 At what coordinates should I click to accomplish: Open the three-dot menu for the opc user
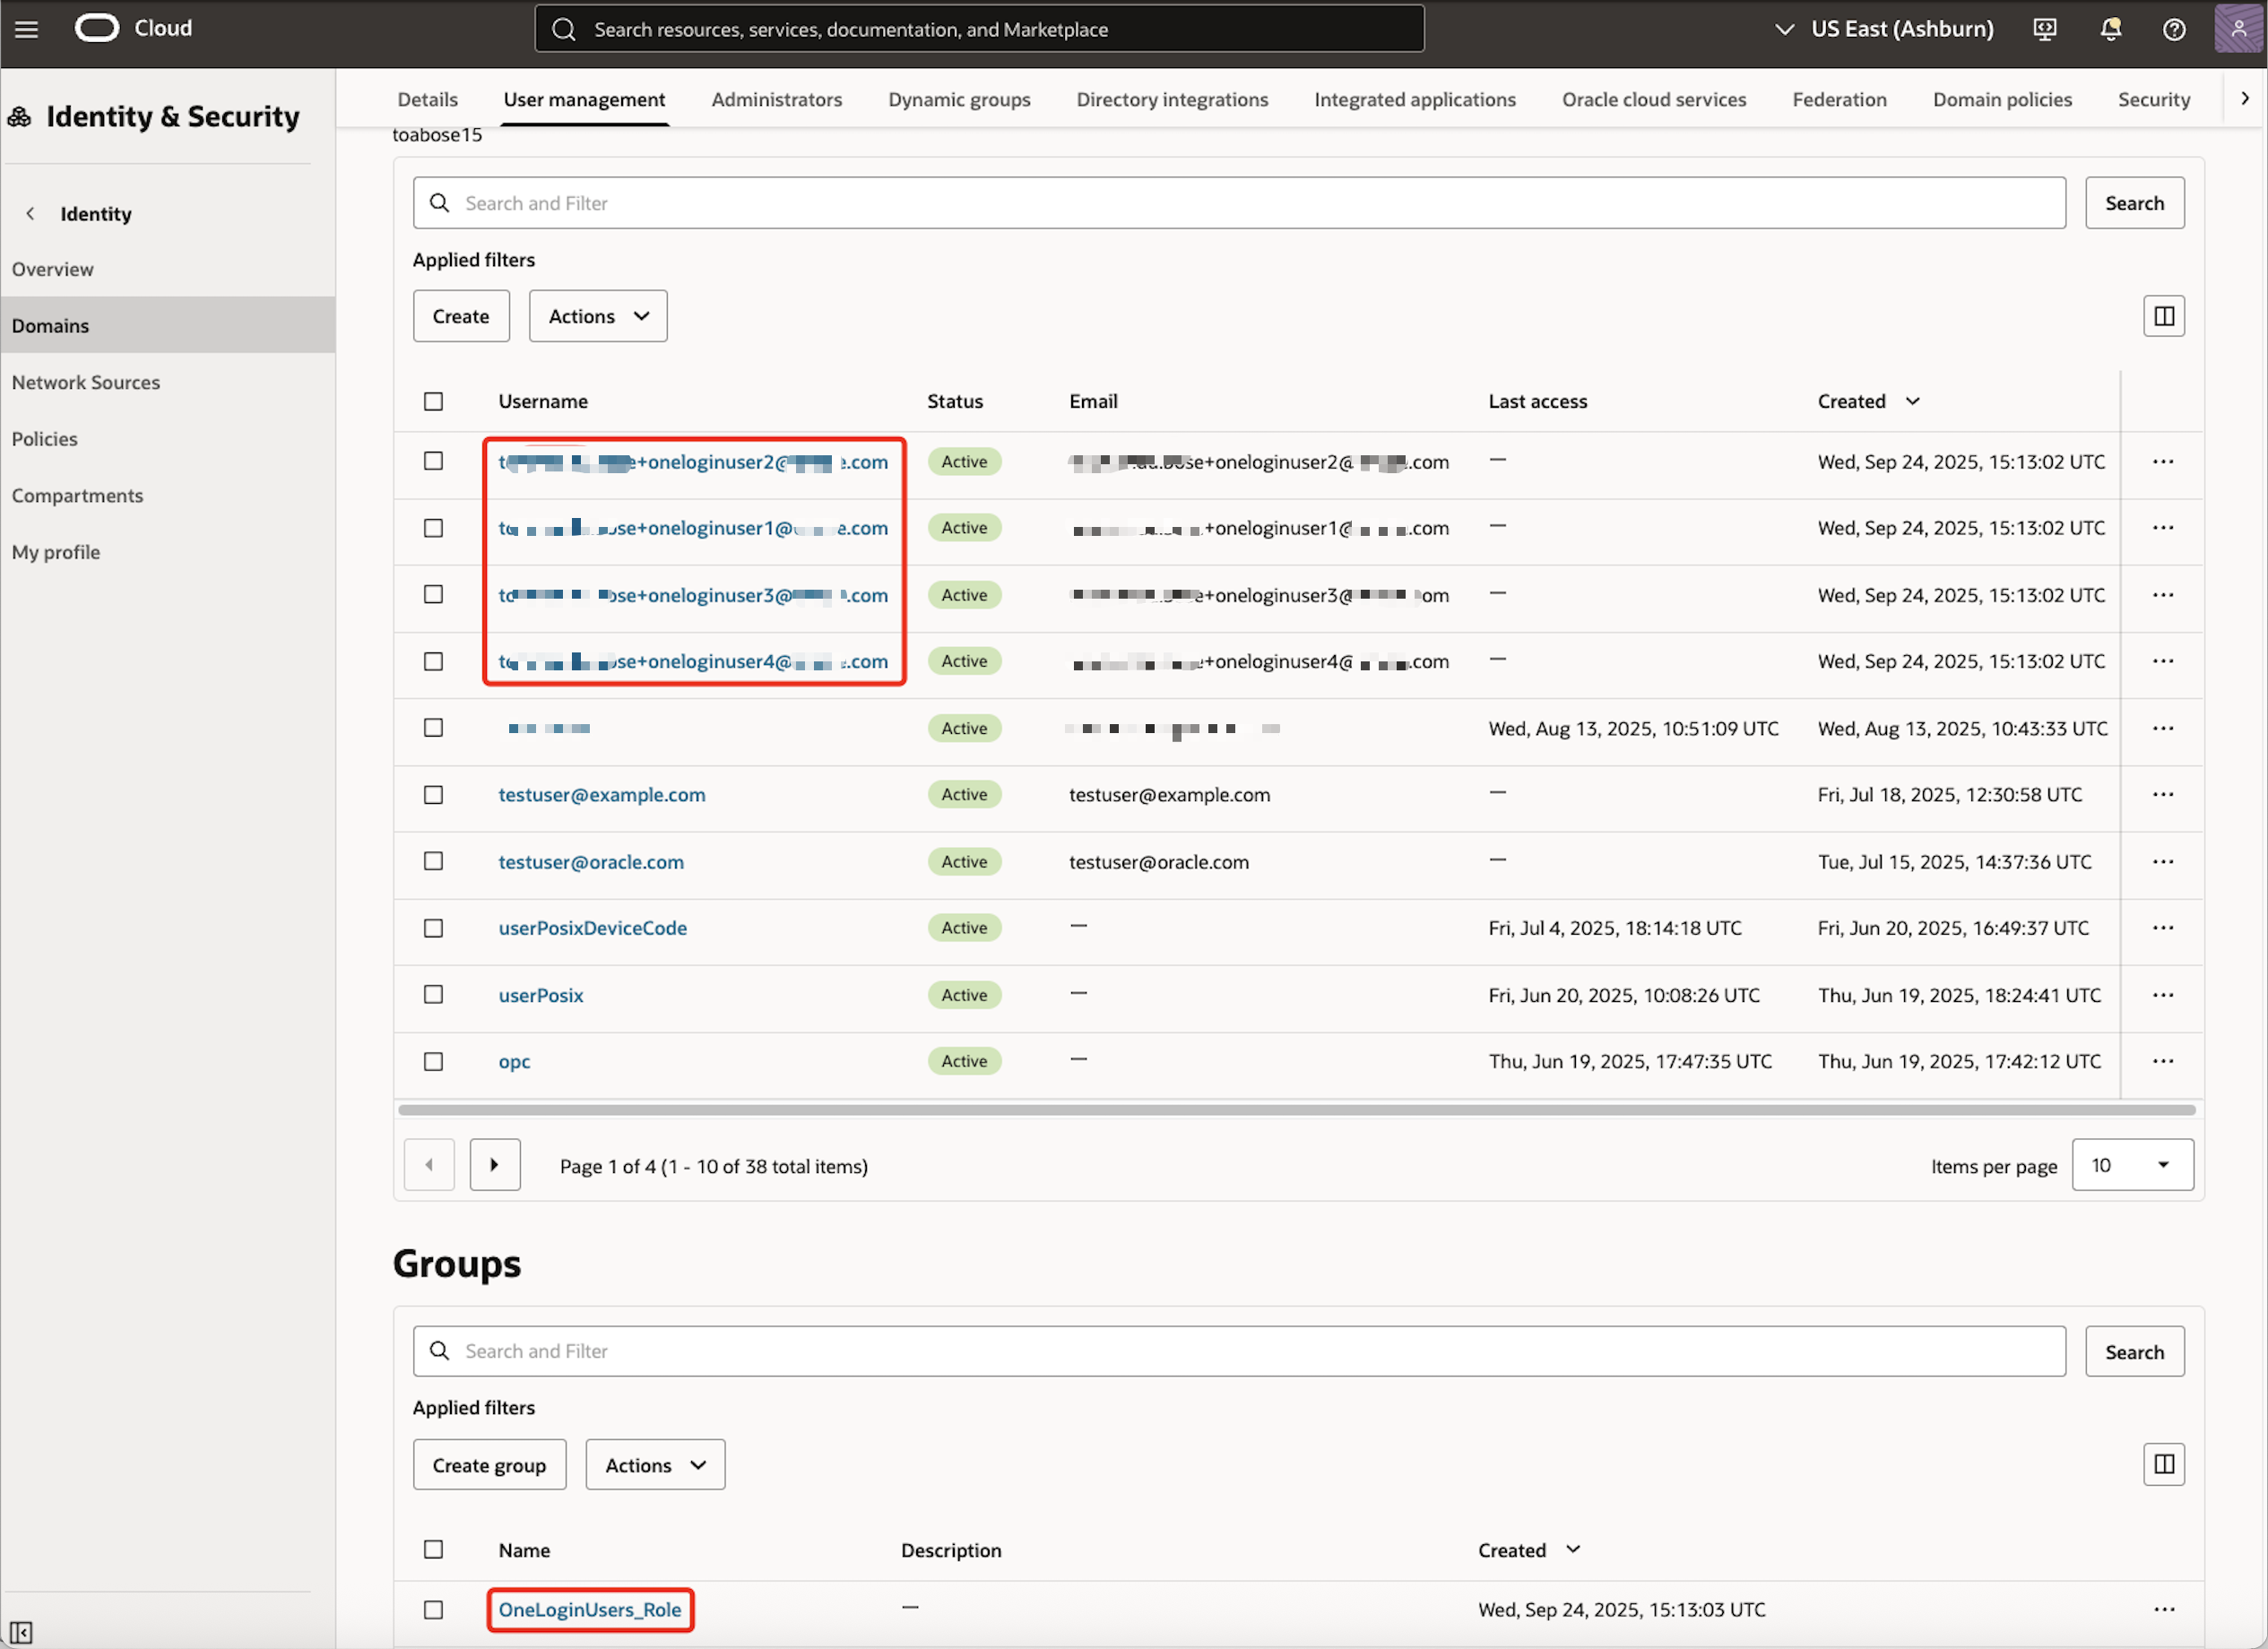point(2163,1061)
